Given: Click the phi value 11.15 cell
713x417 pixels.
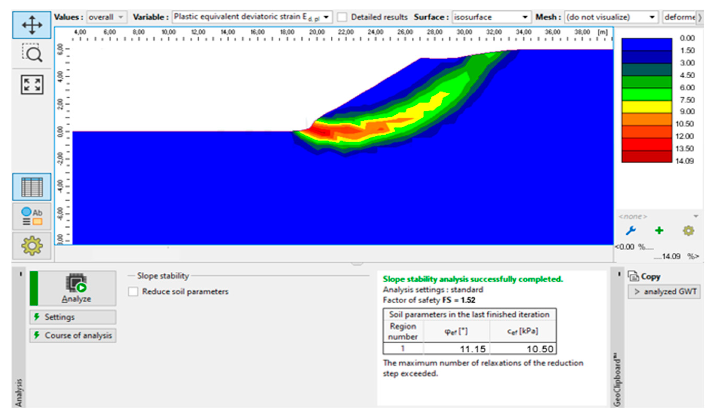Looking at the screenshot, I should (457, 349).
